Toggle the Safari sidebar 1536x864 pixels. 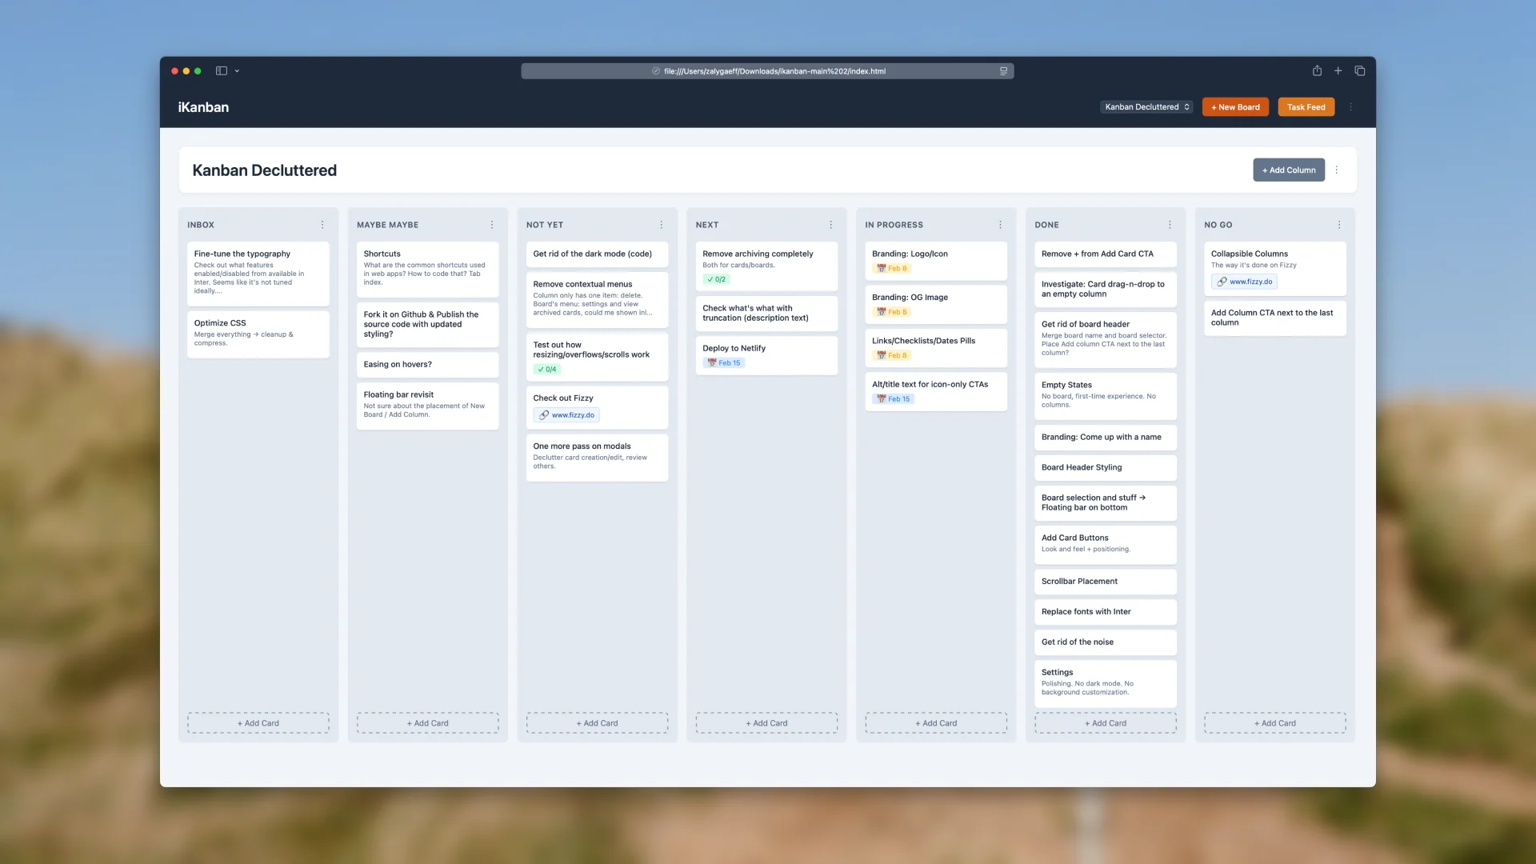(222, 70)
